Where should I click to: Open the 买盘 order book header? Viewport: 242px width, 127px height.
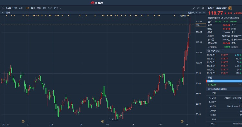224,78
